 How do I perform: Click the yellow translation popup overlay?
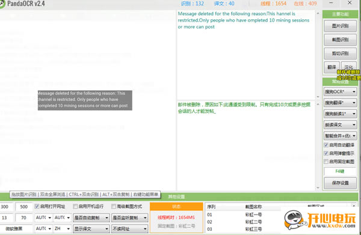coord(349,75)
